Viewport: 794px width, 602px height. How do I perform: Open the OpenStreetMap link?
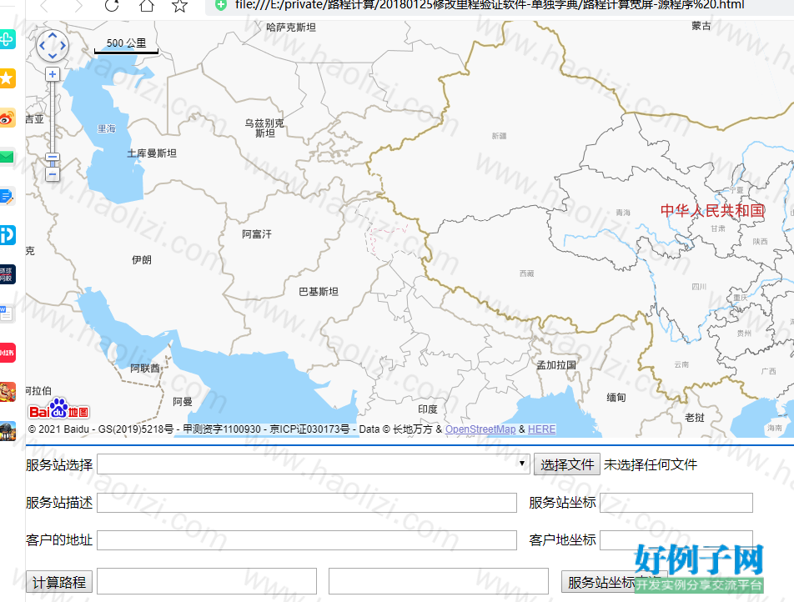pyautogui.click(x=480, y=429)
